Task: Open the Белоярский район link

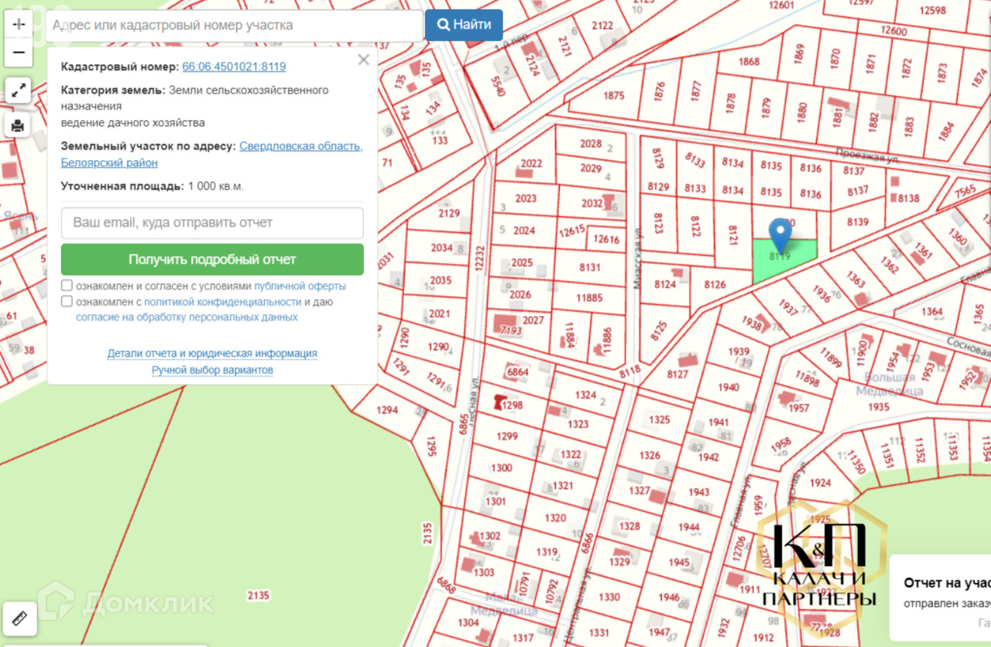Action: click(109, 163)
